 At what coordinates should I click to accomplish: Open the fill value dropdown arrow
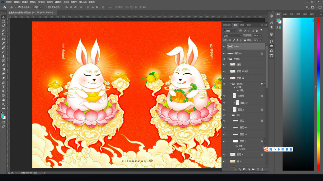261,40
